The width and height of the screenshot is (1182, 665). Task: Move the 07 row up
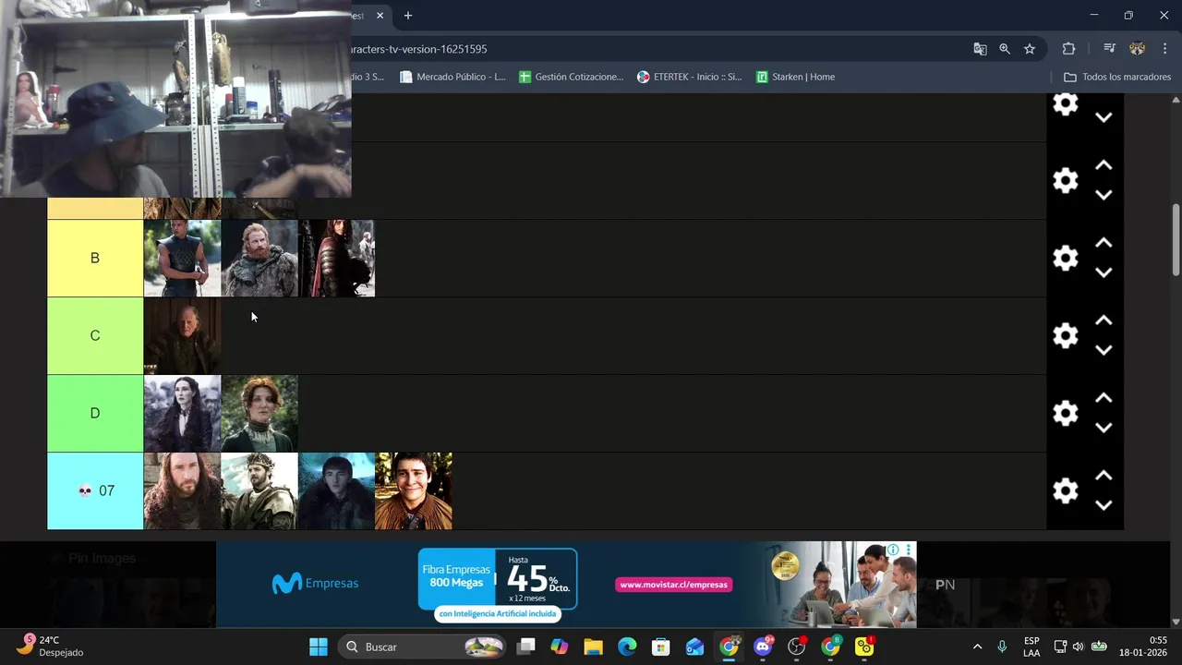coord(1104,476)
